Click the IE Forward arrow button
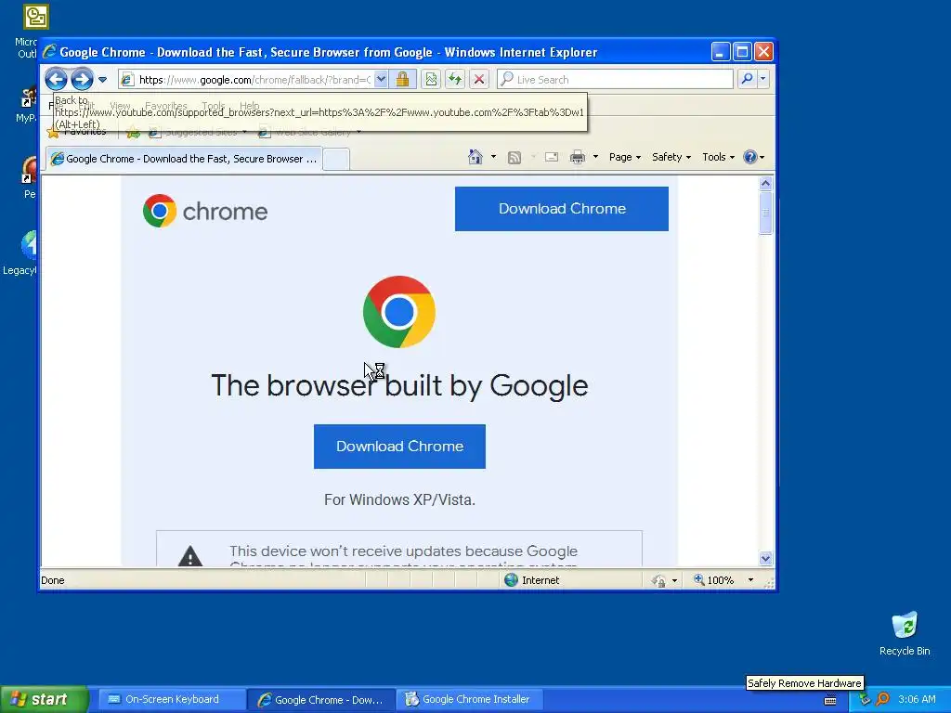 pos(82,79)
